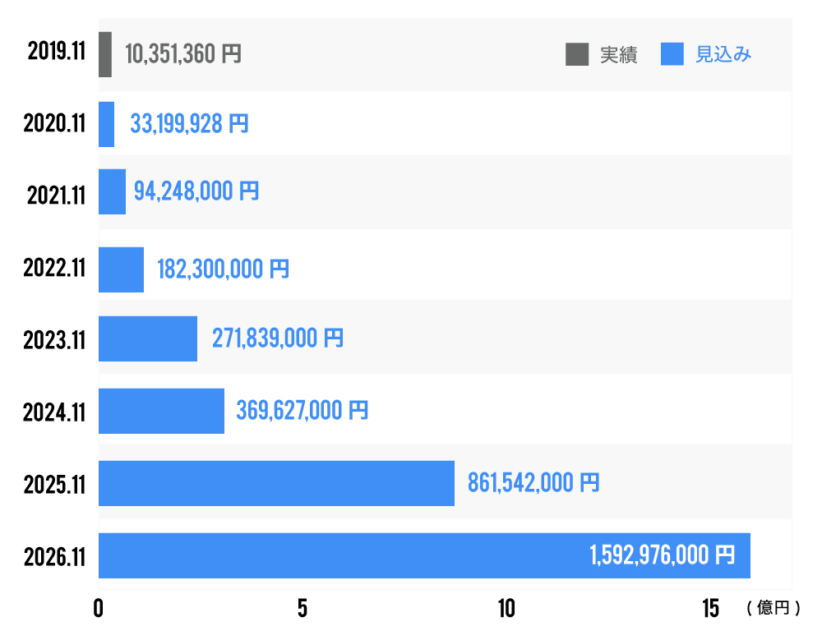Click the 5 tick on the x-axis
Viewport: 822px width, 640px height.
tap(302, 609)
